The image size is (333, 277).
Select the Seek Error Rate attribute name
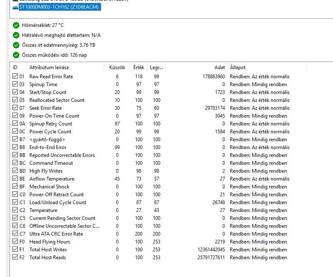click(x=46, y=108)
